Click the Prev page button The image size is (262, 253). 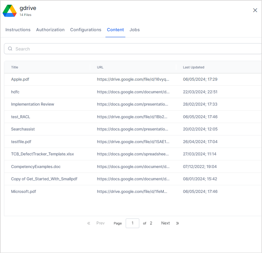click(100, 223)
